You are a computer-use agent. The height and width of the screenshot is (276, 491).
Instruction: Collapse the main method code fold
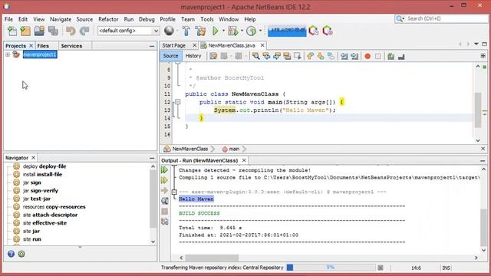[177, 102]
